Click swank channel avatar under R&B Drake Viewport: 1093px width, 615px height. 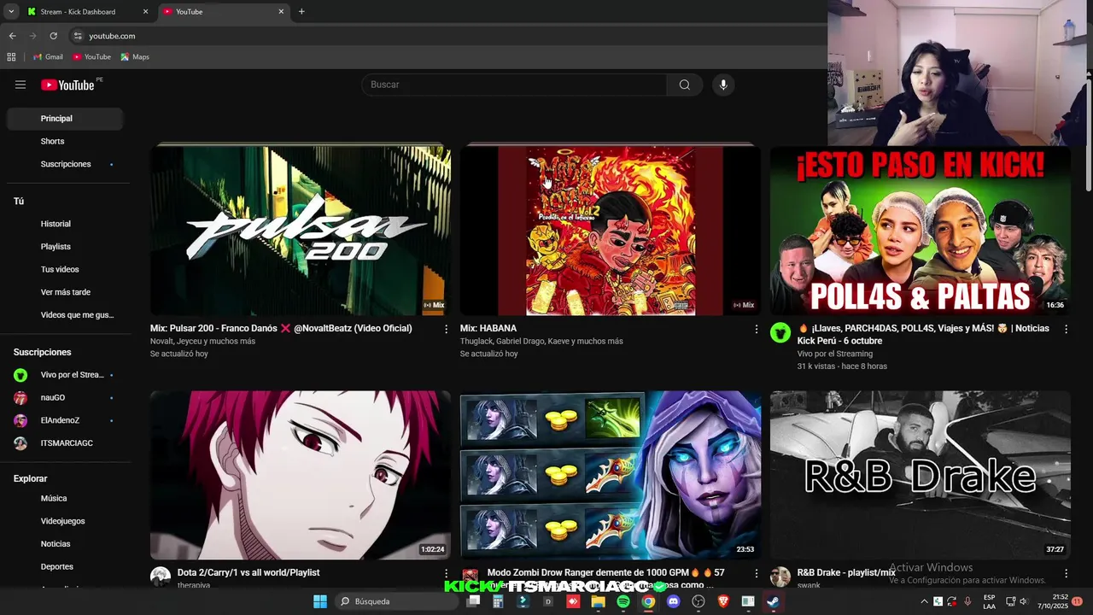pyautogui.click(x=780, y=577)
